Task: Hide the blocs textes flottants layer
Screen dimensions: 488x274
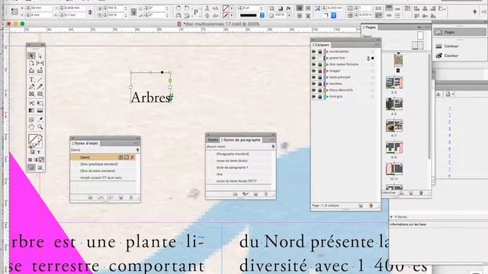Action: tap(314, 64)
